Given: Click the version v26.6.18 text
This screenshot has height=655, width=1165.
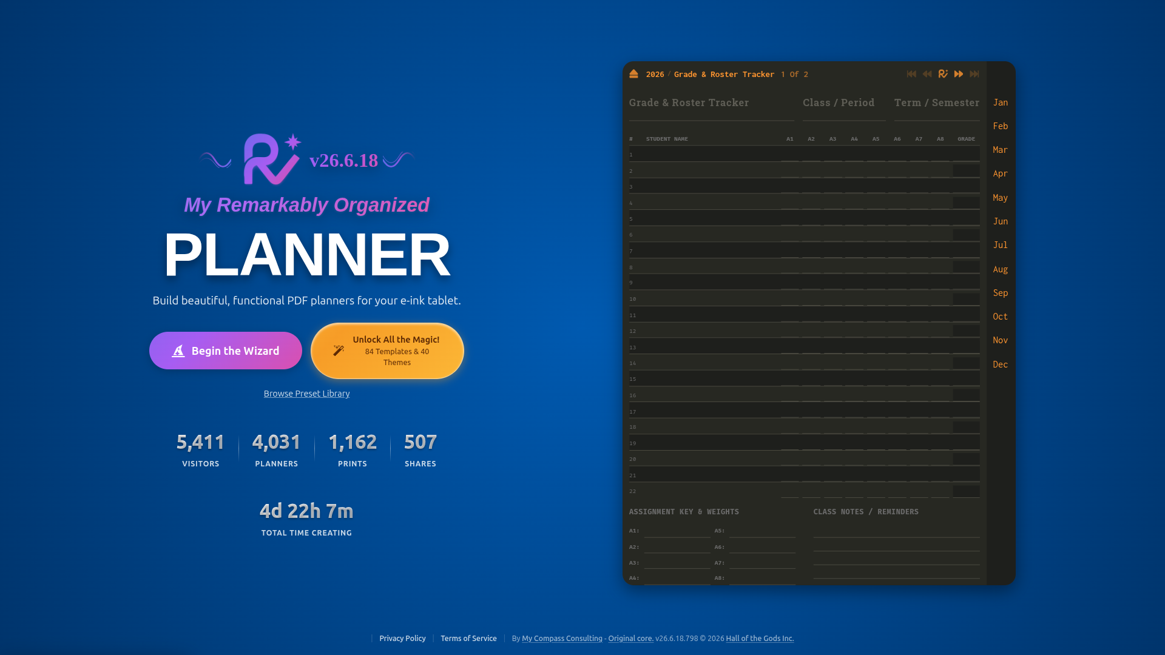Looking at the screenshot, I should point(343,160).
